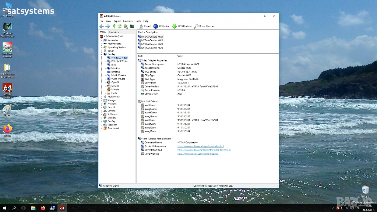Select the GPU item under Display
Viewport: 377px width, 212px height.
click(x=113, y=65)
